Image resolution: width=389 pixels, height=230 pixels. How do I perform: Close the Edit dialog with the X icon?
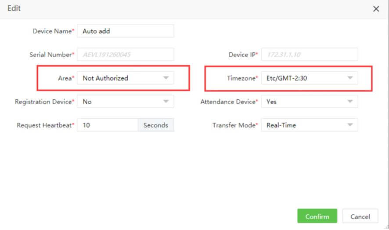376,9
